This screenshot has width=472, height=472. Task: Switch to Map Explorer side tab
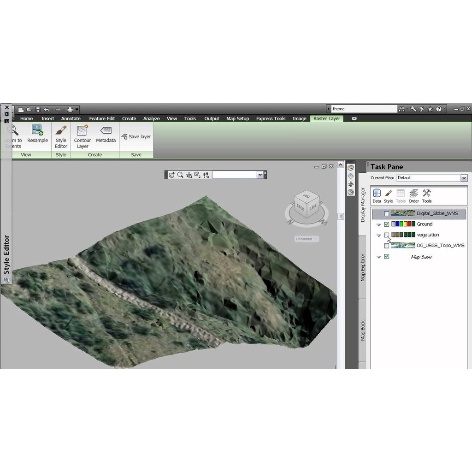(x=363, y=268)
